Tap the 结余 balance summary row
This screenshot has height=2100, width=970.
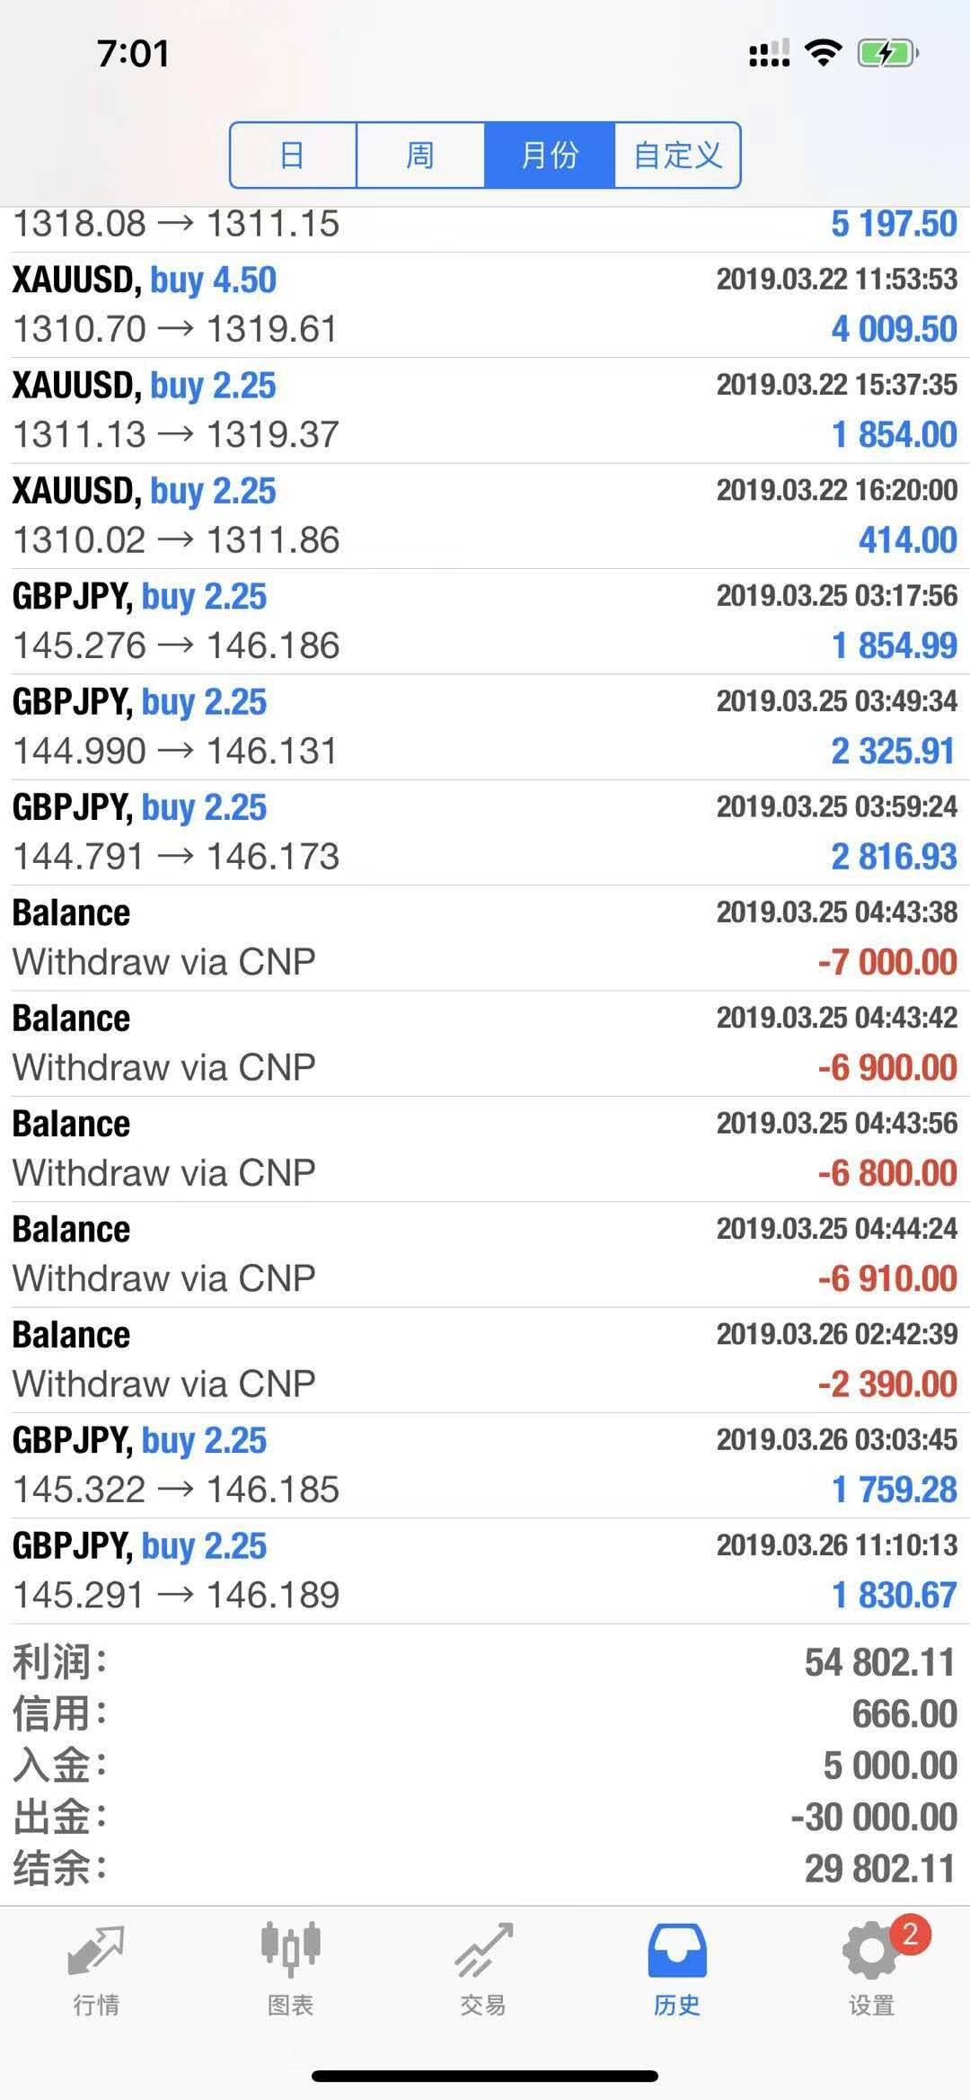(485, 1869)
